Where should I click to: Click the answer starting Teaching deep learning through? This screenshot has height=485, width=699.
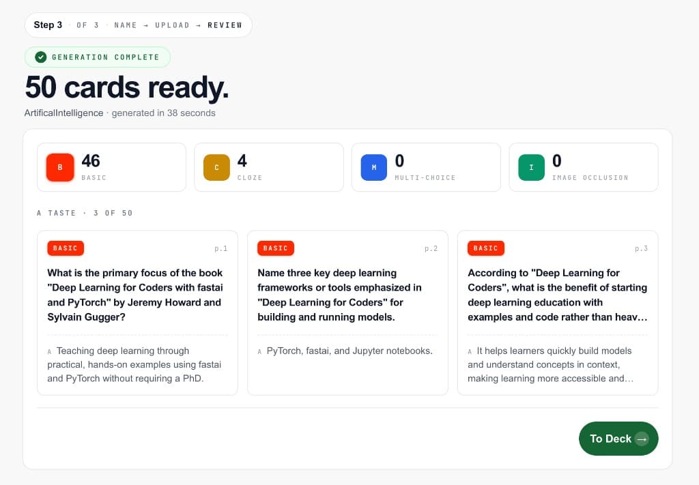tap(134, 365)
